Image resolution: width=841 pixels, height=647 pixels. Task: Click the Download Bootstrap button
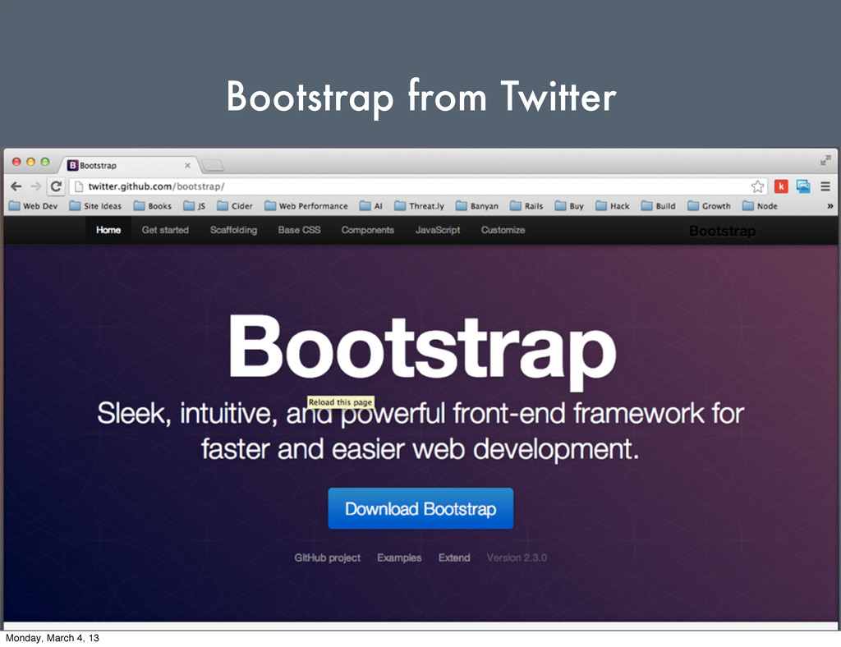pos(420,508)
